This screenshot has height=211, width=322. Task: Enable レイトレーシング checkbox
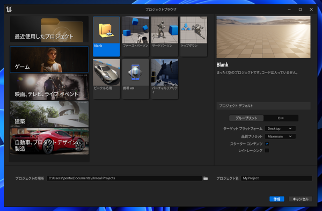click(267, 150)
